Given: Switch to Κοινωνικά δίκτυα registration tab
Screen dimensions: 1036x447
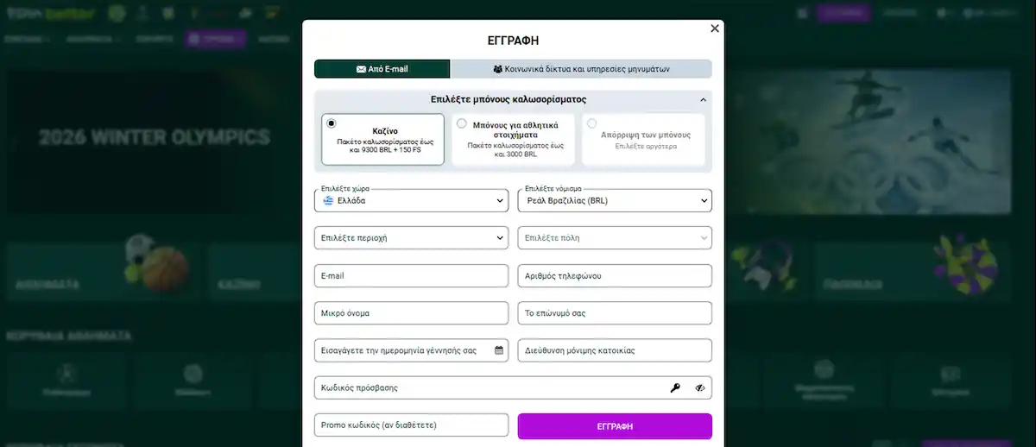Looking at the screenshot, I should pyautogui.click(x=581, y=69).
